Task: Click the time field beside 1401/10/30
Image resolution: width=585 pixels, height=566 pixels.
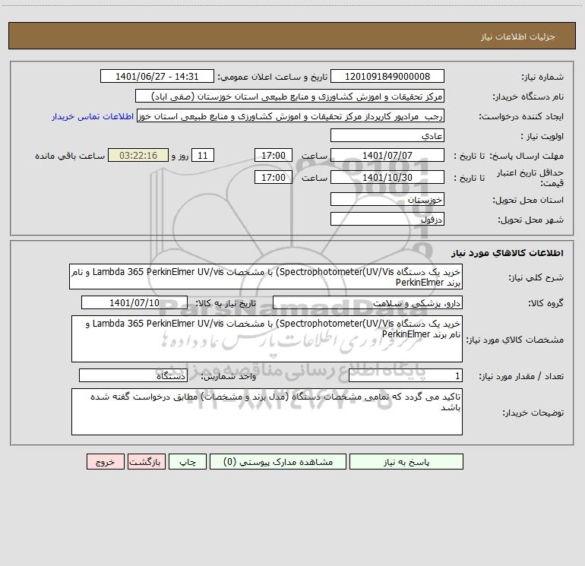Action: (x=273, y=177)
